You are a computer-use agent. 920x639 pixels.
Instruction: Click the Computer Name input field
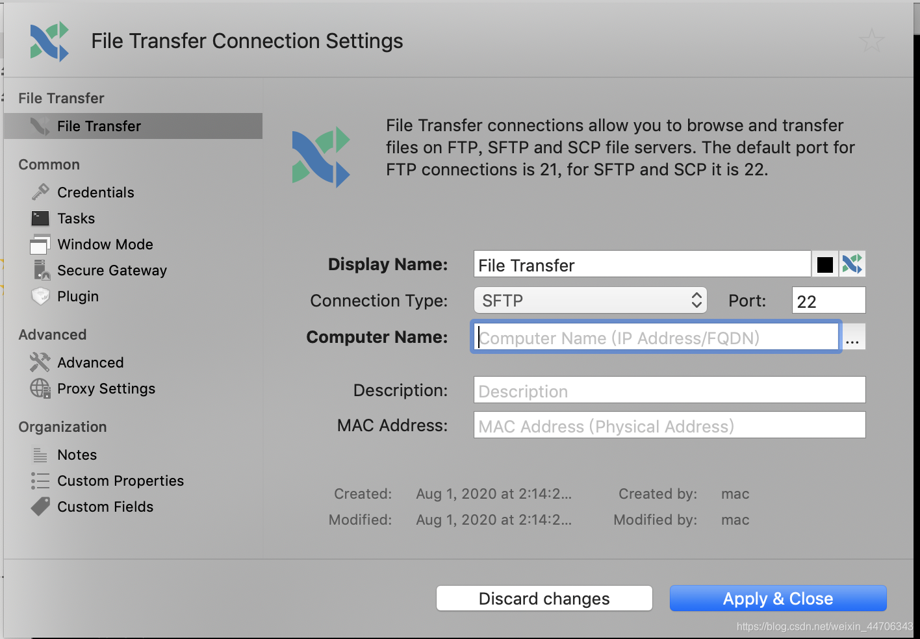pyautogui.click(x=656, y=337)
